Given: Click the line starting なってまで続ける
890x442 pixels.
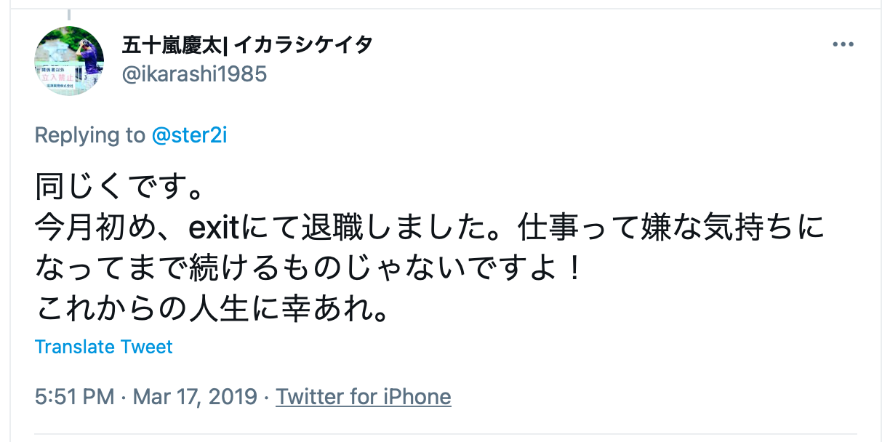Looking at the screenshot, I should click(310, 270).
